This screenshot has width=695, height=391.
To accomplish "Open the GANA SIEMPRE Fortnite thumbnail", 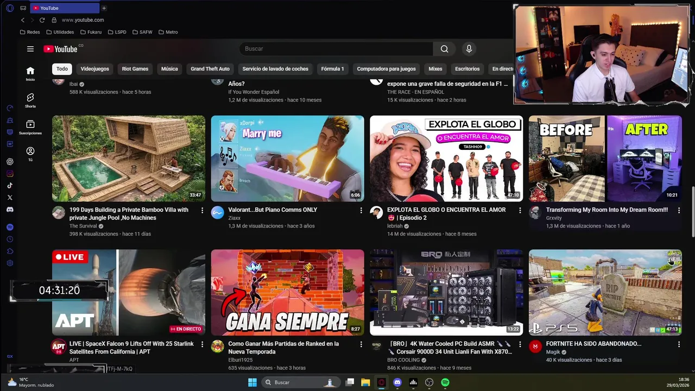I will (288, 292).
